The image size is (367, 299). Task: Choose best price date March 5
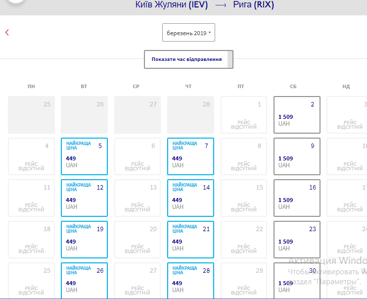click(x=84, y=156)
